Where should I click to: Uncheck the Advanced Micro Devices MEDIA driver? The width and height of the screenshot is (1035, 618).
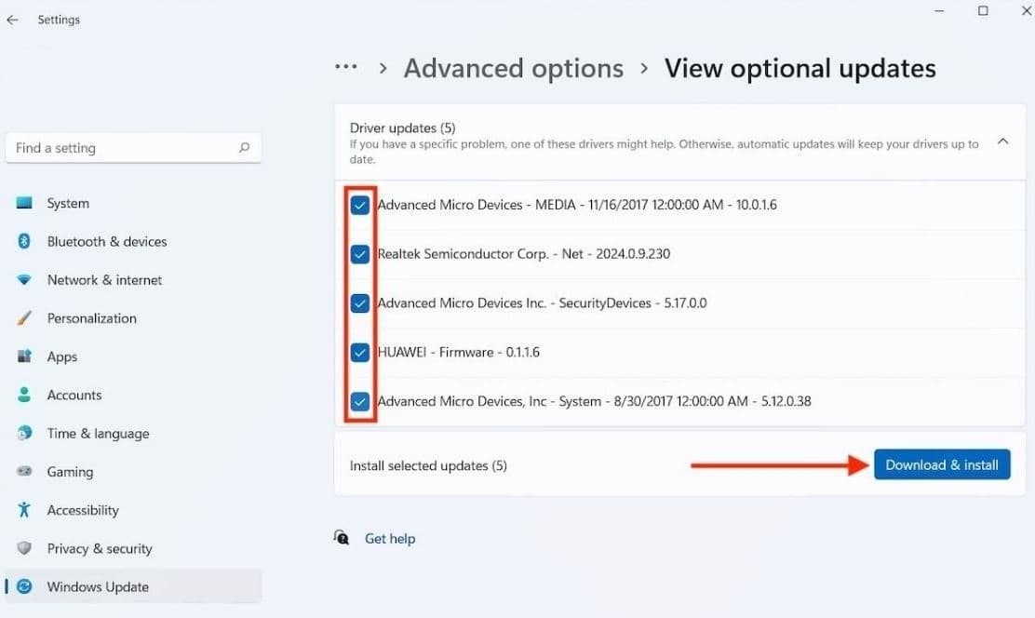(359, 204)
